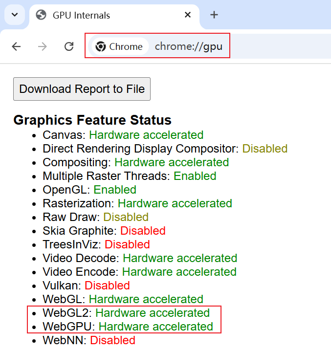Viewport: 331px width, 352px height.
Task: Click the WebGL2: Hardware accelerated line
Action: (126, 313)
